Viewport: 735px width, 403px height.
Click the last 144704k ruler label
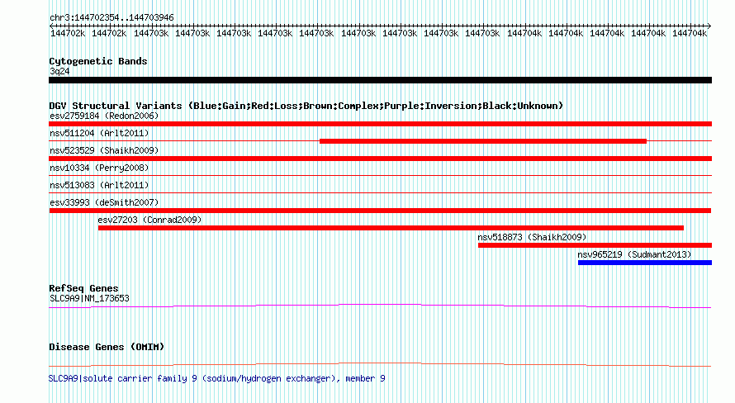point(690,33)
